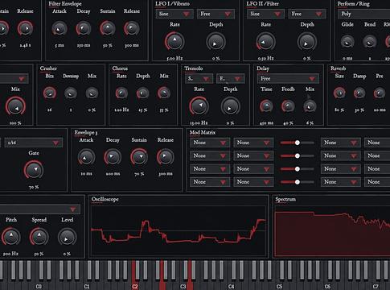Click the Reverb Size knob
Screen dimensions: 390x290
339,93
